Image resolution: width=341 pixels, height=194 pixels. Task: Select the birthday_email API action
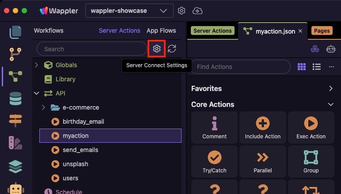83,122
